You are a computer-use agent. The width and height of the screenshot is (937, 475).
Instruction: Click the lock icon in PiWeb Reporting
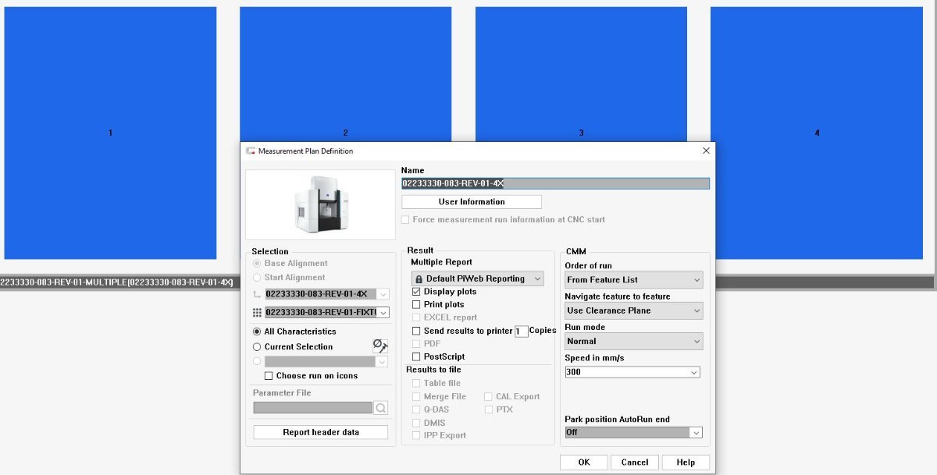(x=418, y=278)
